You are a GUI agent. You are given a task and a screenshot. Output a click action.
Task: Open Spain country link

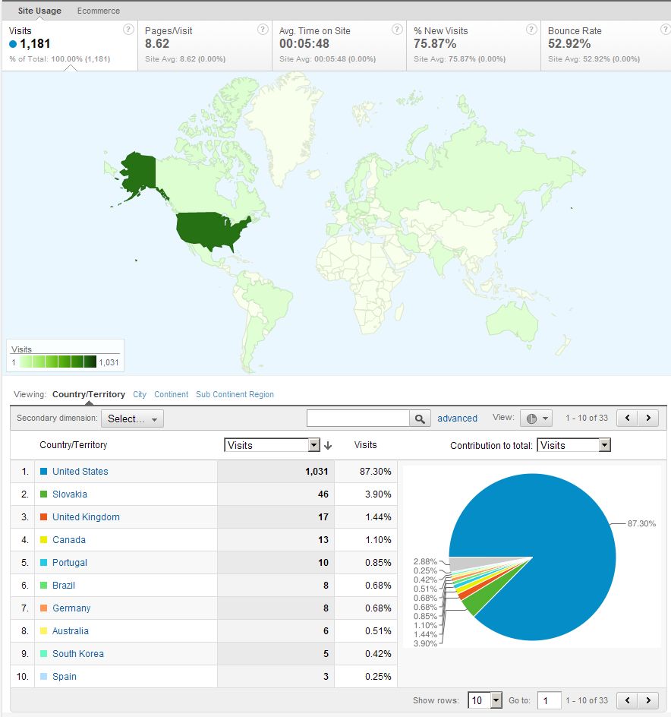point(64,677)
